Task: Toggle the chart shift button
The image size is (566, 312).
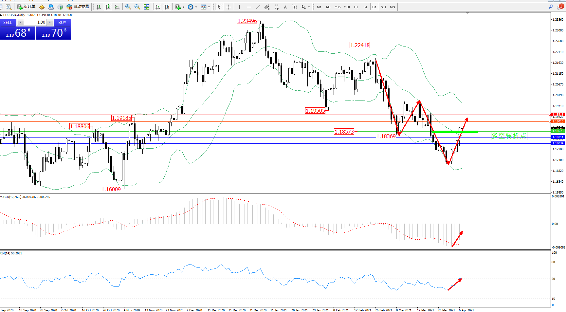Action: click(x=167, y=7)
